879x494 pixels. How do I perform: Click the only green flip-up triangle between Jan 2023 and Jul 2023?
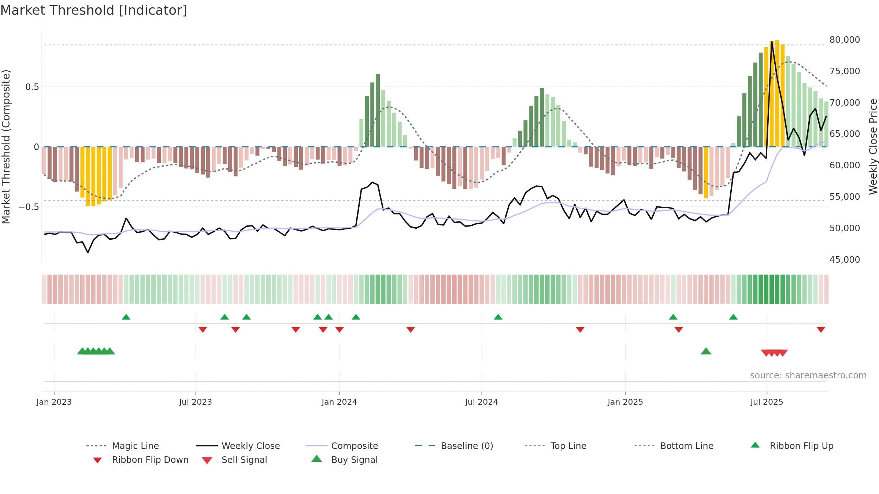pyautogui.click(x=126, y=317)
